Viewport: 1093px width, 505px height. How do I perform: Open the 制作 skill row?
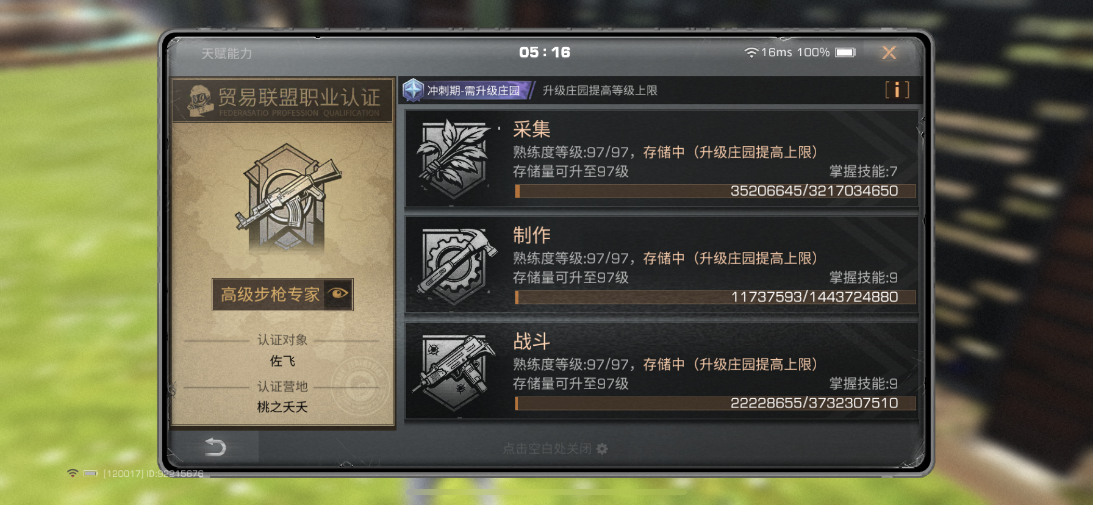pos(662,265)
